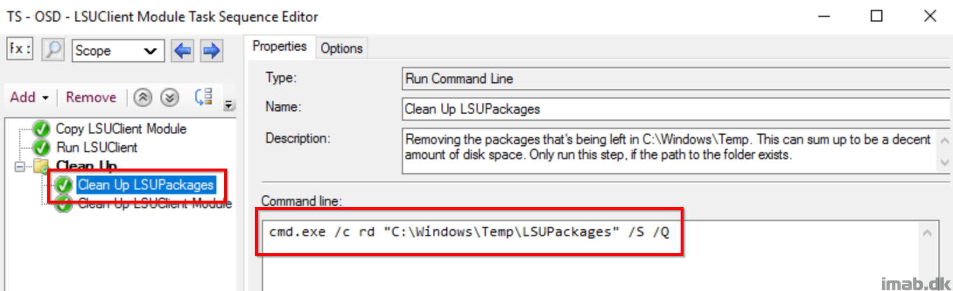
Task: Click the move step up icon
Action: click(143, 97)
